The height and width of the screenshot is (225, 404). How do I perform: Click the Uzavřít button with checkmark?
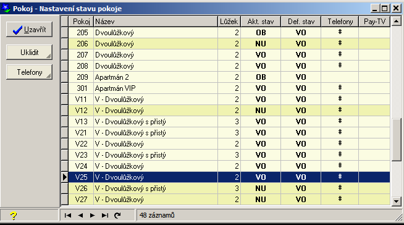point(30,30)
